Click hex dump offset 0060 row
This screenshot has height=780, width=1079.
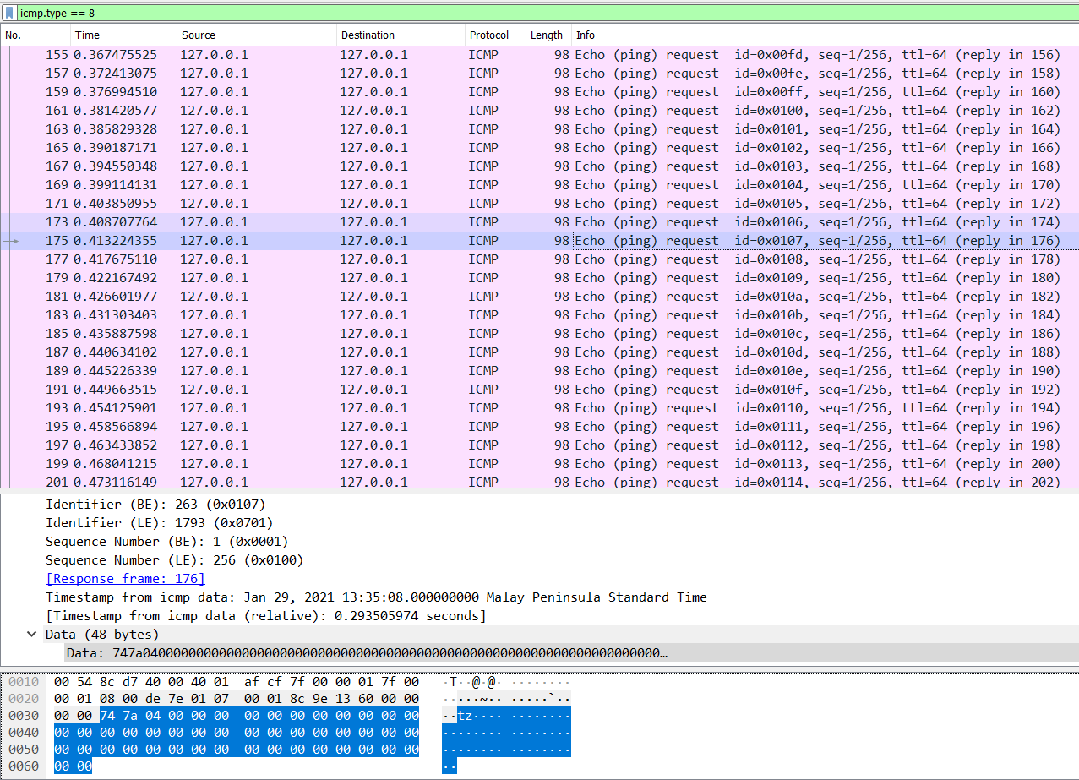231,766
